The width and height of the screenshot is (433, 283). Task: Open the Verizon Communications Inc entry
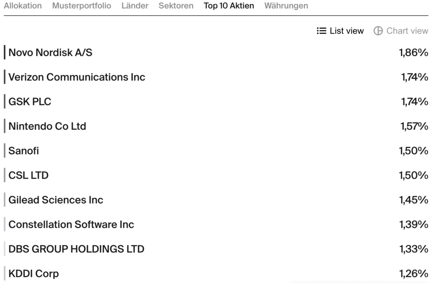(x=77, y=77)
